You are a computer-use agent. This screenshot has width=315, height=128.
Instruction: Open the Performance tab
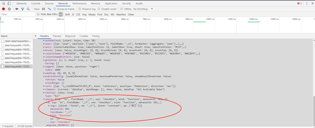[79, 3]
